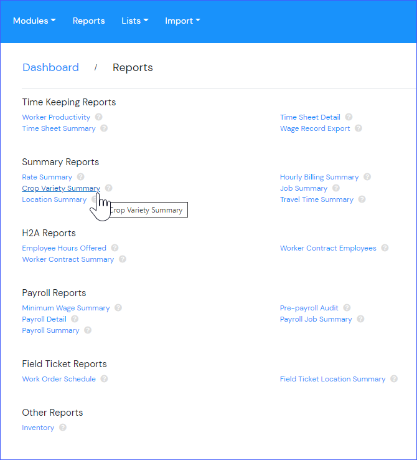
Task: Click the Reports breadcrumb title text
Action: tap(133, 67)
